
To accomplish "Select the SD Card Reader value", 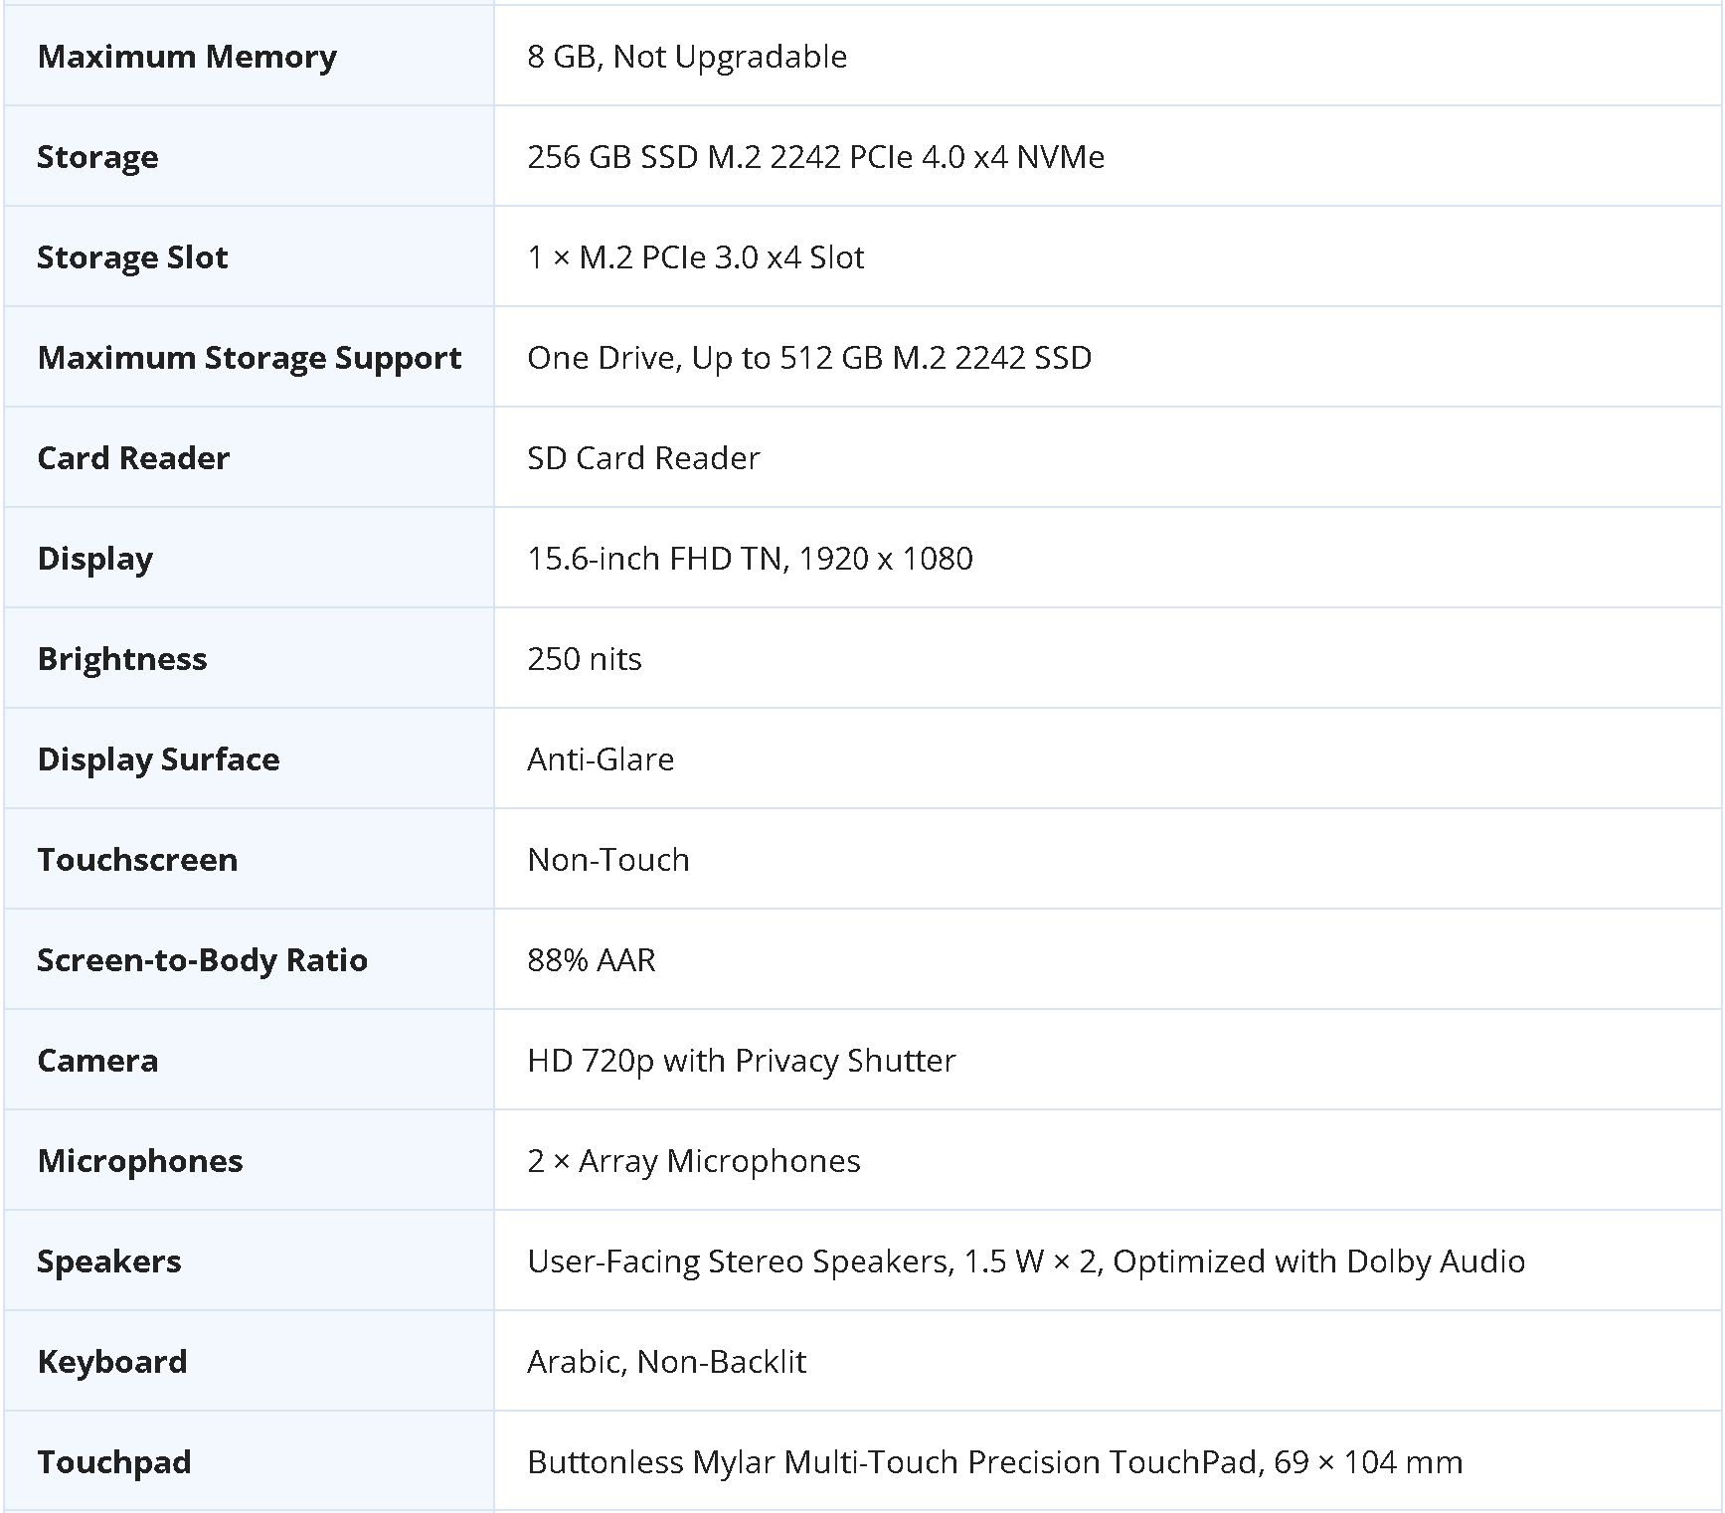I will [x=643, y=458].
